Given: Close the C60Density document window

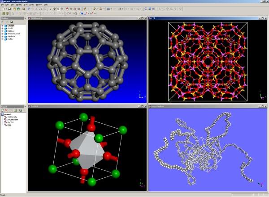Looking at the screenshot, I should click(x=144, y=18).
